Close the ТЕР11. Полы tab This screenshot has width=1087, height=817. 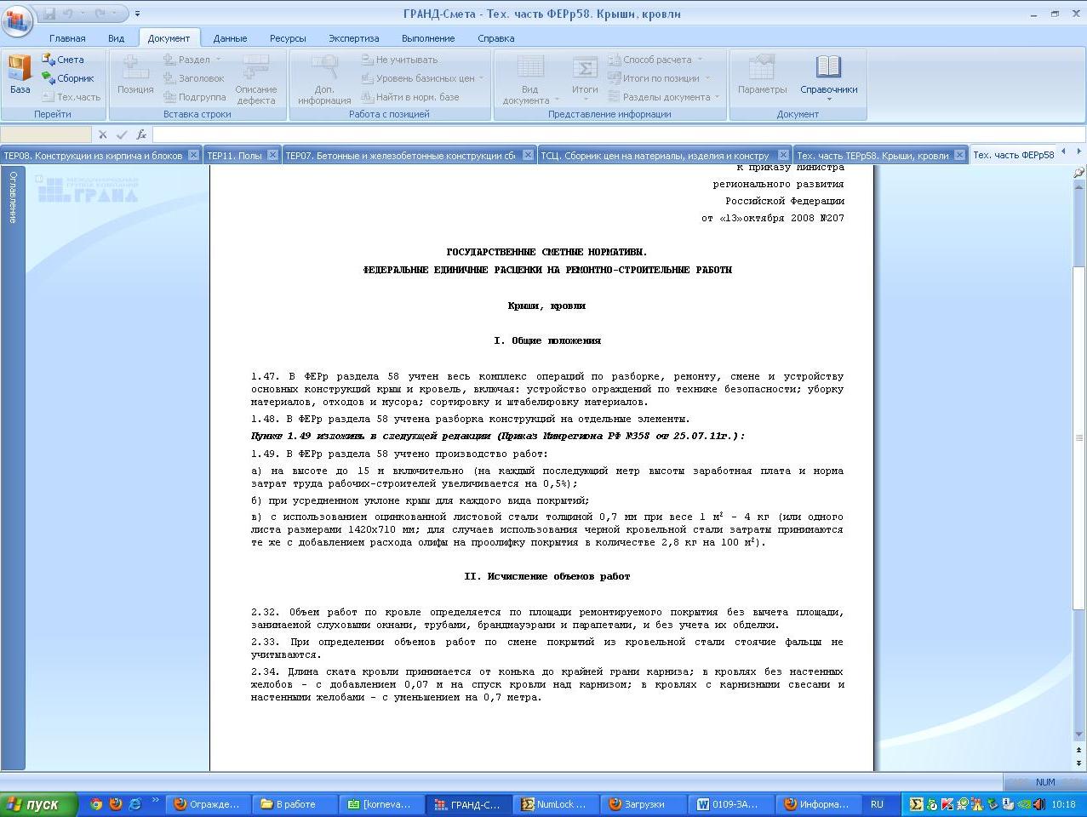[x=272, y=155]
